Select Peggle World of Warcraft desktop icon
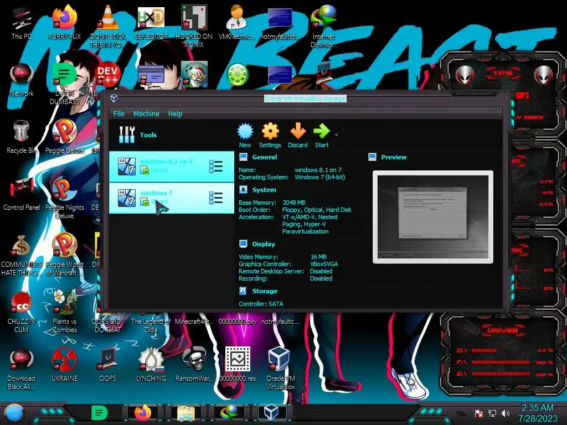The height and width of the screenshot is (425, 567). 64,255
